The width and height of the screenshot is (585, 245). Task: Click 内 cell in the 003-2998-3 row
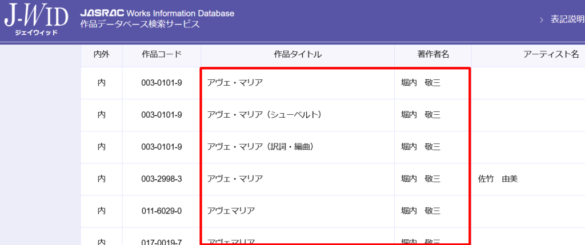(x=102, y=179)
